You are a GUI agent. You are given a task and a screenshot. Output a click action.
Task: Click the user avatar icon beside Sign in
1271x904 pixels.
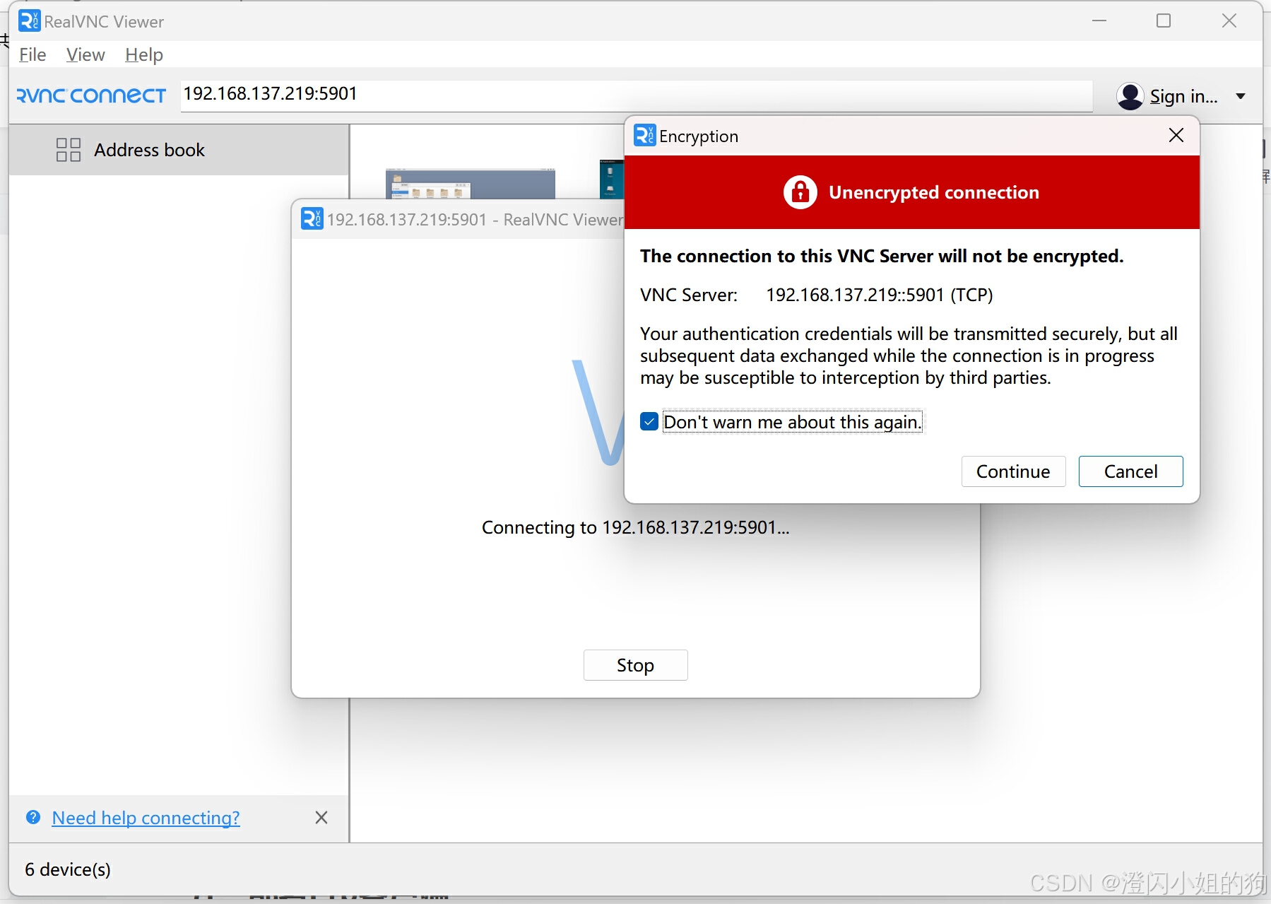(x=1130, y=96)
